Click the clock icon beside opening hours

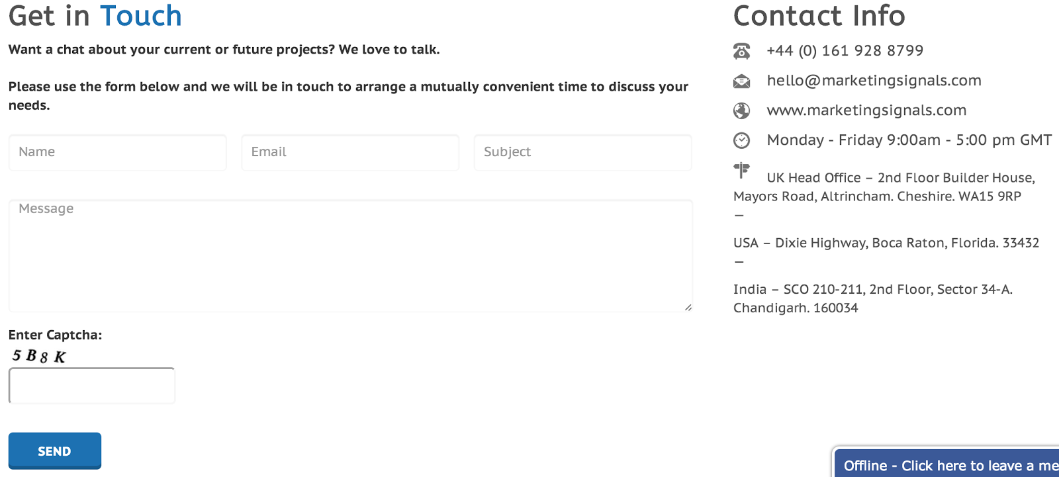tap(741, 140)
